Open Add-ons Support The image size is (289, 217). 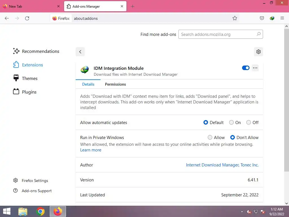coord(32,191)
